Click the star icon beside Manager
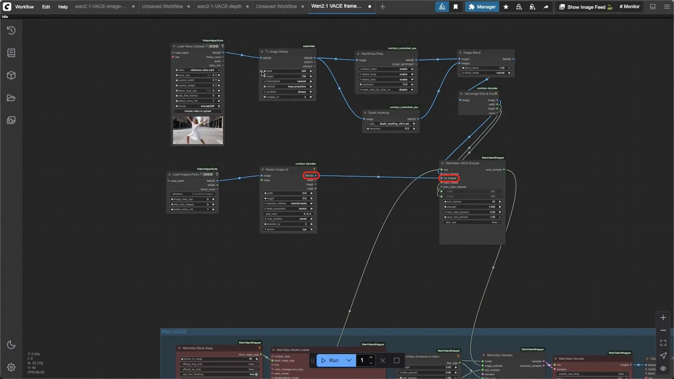This screenshot has width=674, height=379. pyautogui.click(x=505, y=7)
